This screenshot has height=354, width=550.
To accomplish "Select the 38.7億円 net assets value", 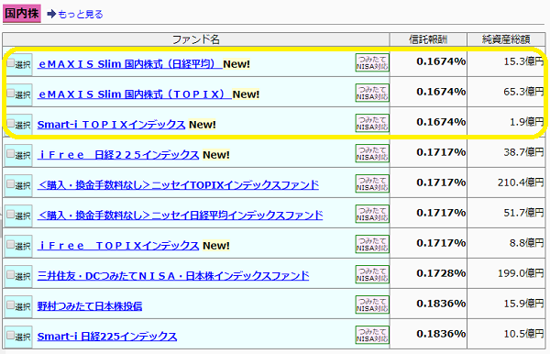I will [523, 152].
